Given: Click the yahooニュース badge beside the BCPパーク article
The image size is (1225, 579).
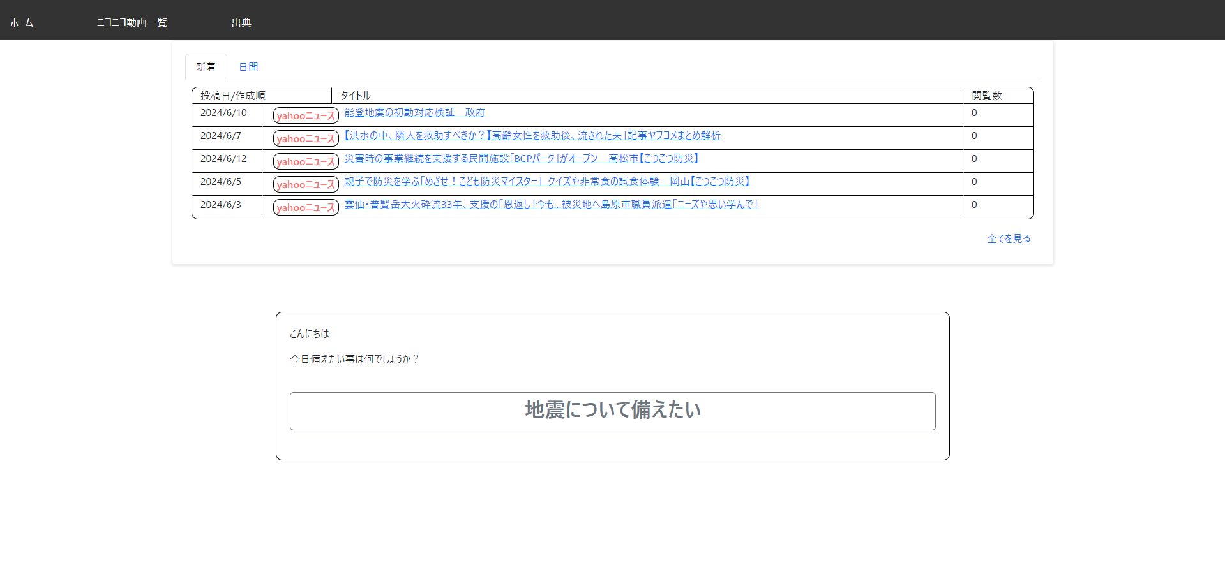Looking at the screenshot, I should pyautogui.click(x=305, y=161).
